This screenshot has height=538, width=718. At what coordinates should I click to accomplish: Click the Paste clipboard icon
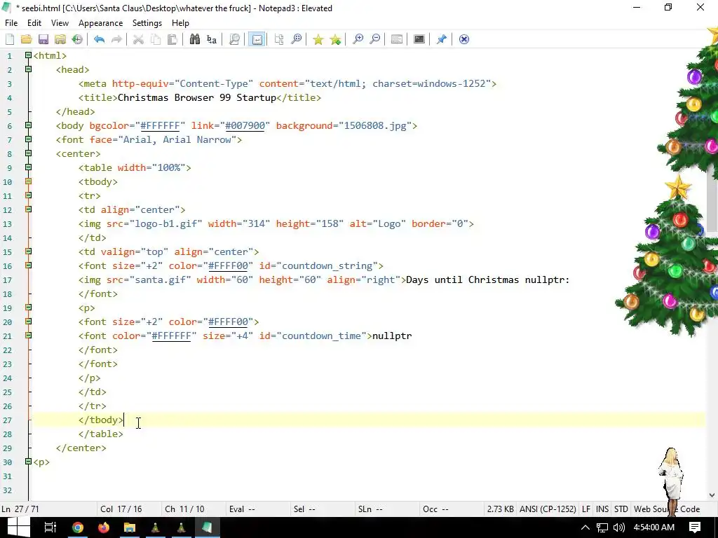tap(172, 39)
